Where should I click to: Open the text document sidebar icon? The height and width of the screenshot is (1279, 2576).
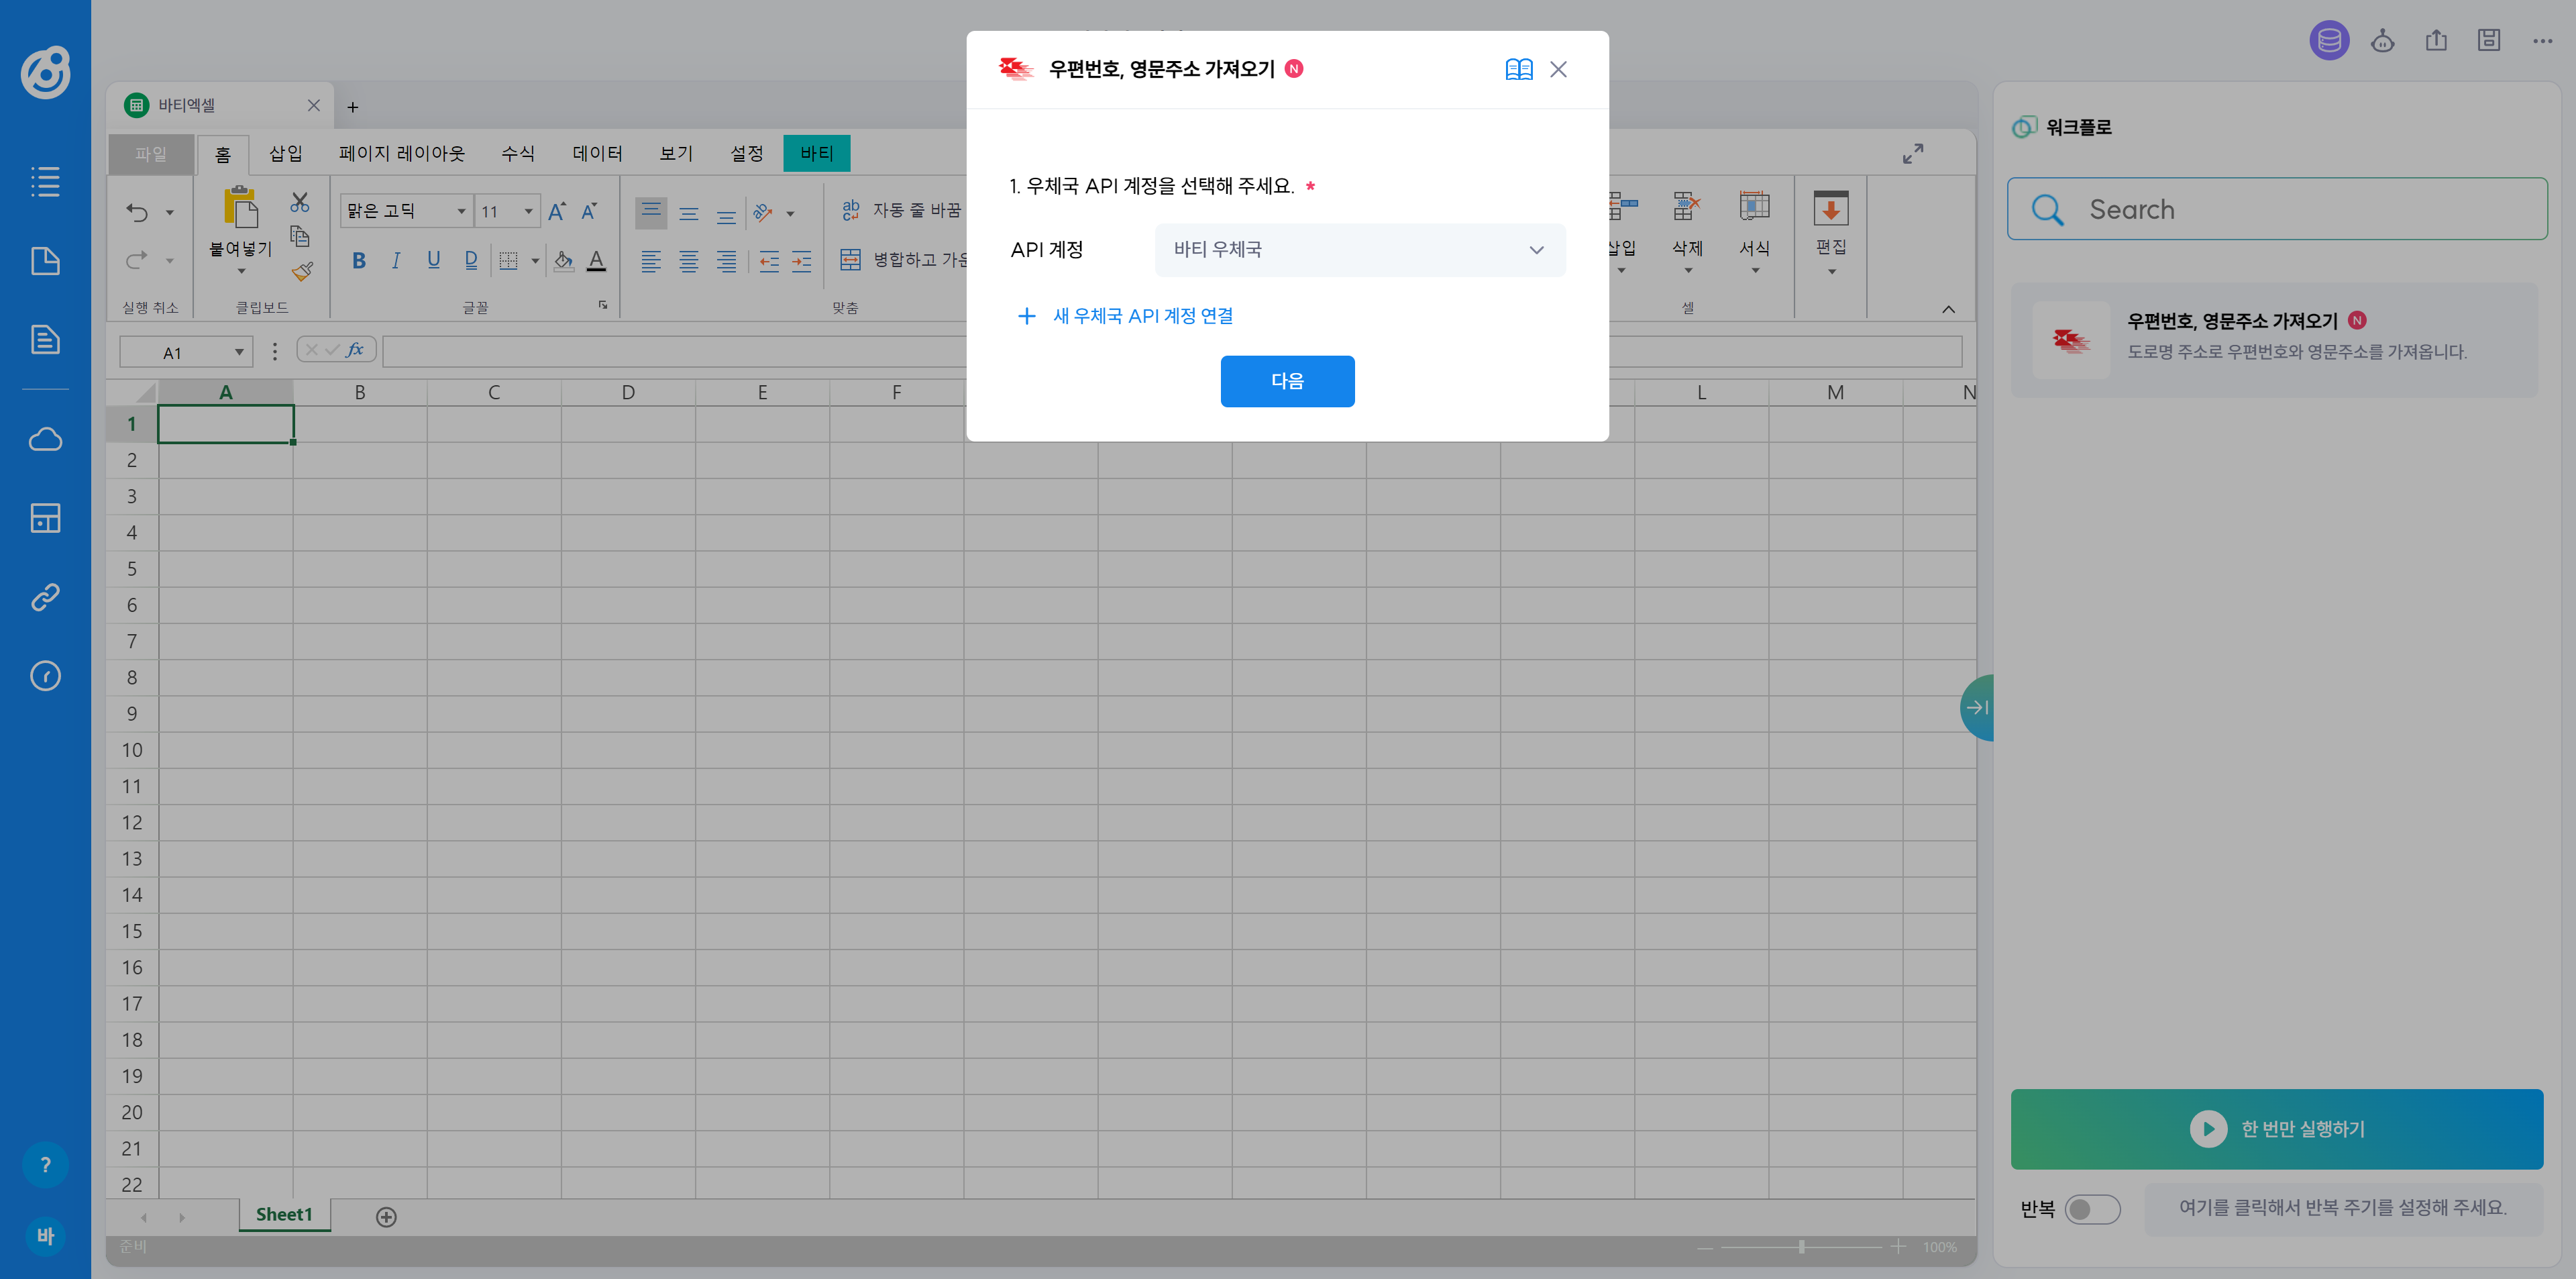45,340
